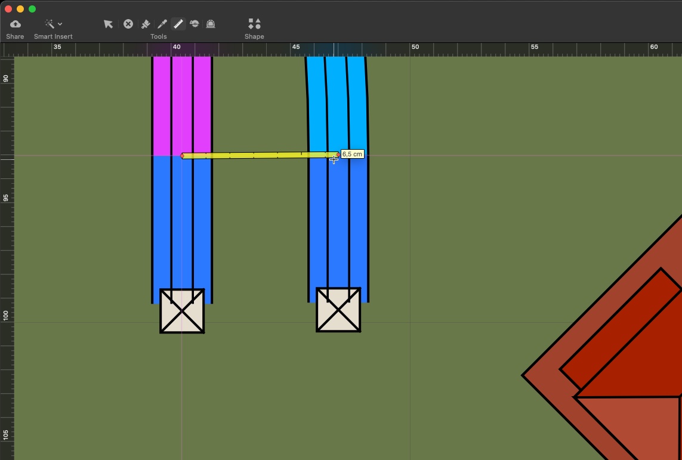This screenshot has height=460, width=682.
Task: Expand the Smart Insert dropdown chevron
Action: 60,24
